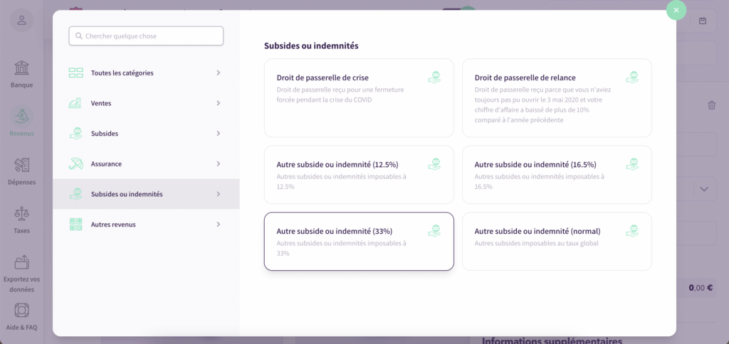Expand the Ventes category arrow
Image resolution: width=729 pixels, height=344 pixels.
[x=218, y=103]
